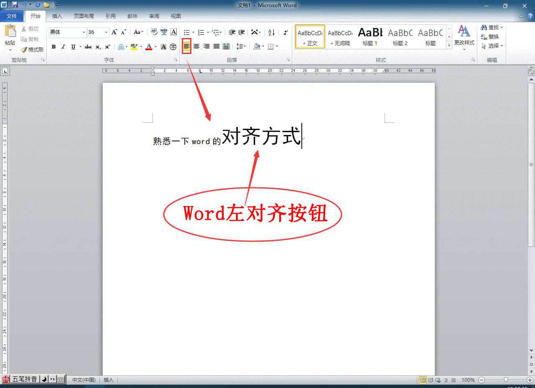Toggle Italic formatting
535x388 pixels.
(63, 47)
